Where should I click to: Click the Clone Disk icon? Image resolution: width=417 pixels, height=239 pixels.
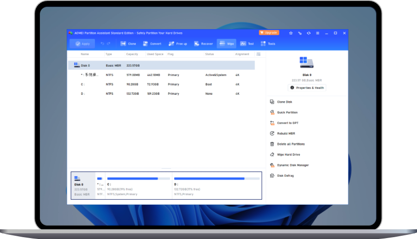pyautogui.click(x=272, y=102)
